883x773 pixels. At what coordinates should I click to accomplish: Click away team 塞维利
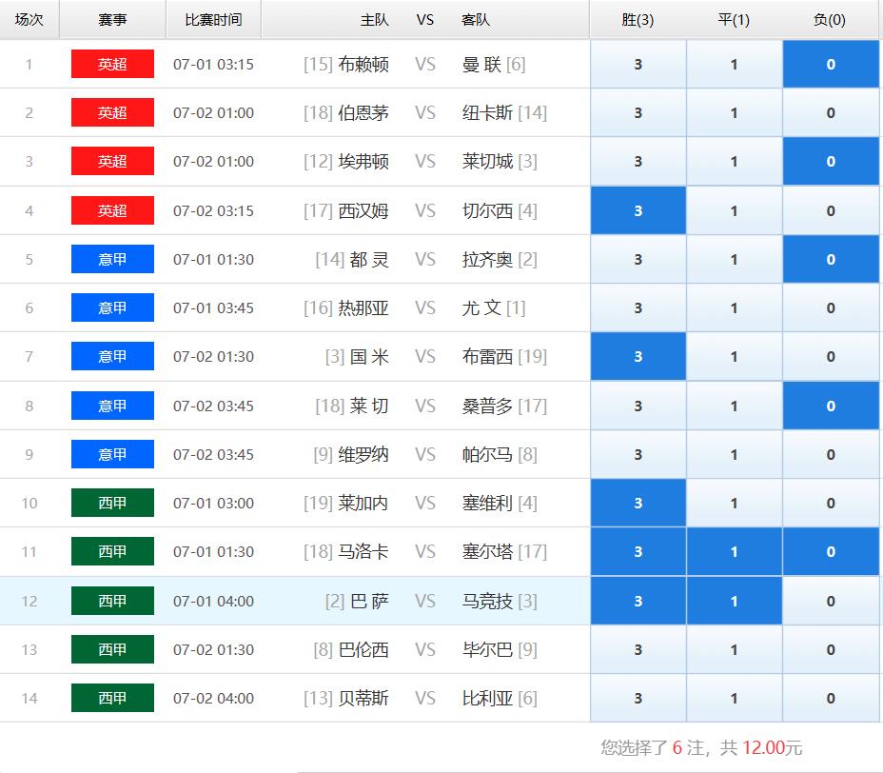488,503
